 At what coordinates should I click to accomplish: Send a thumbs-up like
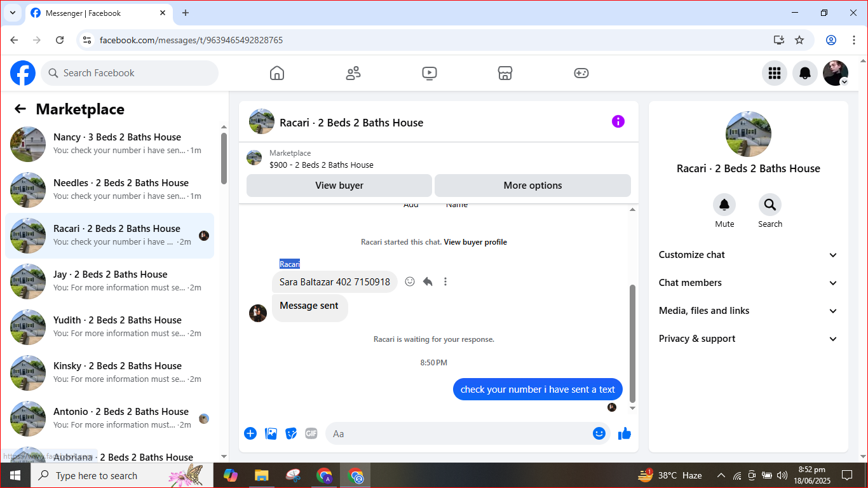pyautogui.click(x=625, y=433)
